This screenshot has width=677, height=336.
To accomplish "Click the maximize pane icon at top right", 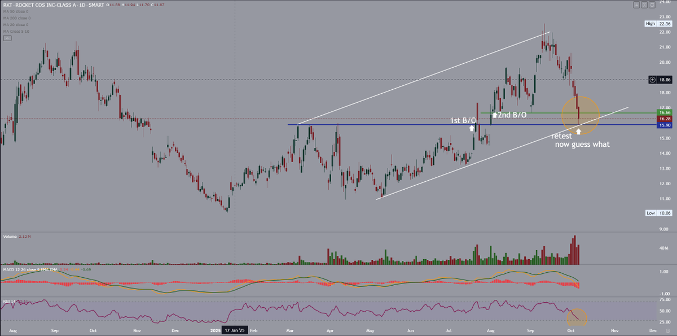I will coord(652,5).
